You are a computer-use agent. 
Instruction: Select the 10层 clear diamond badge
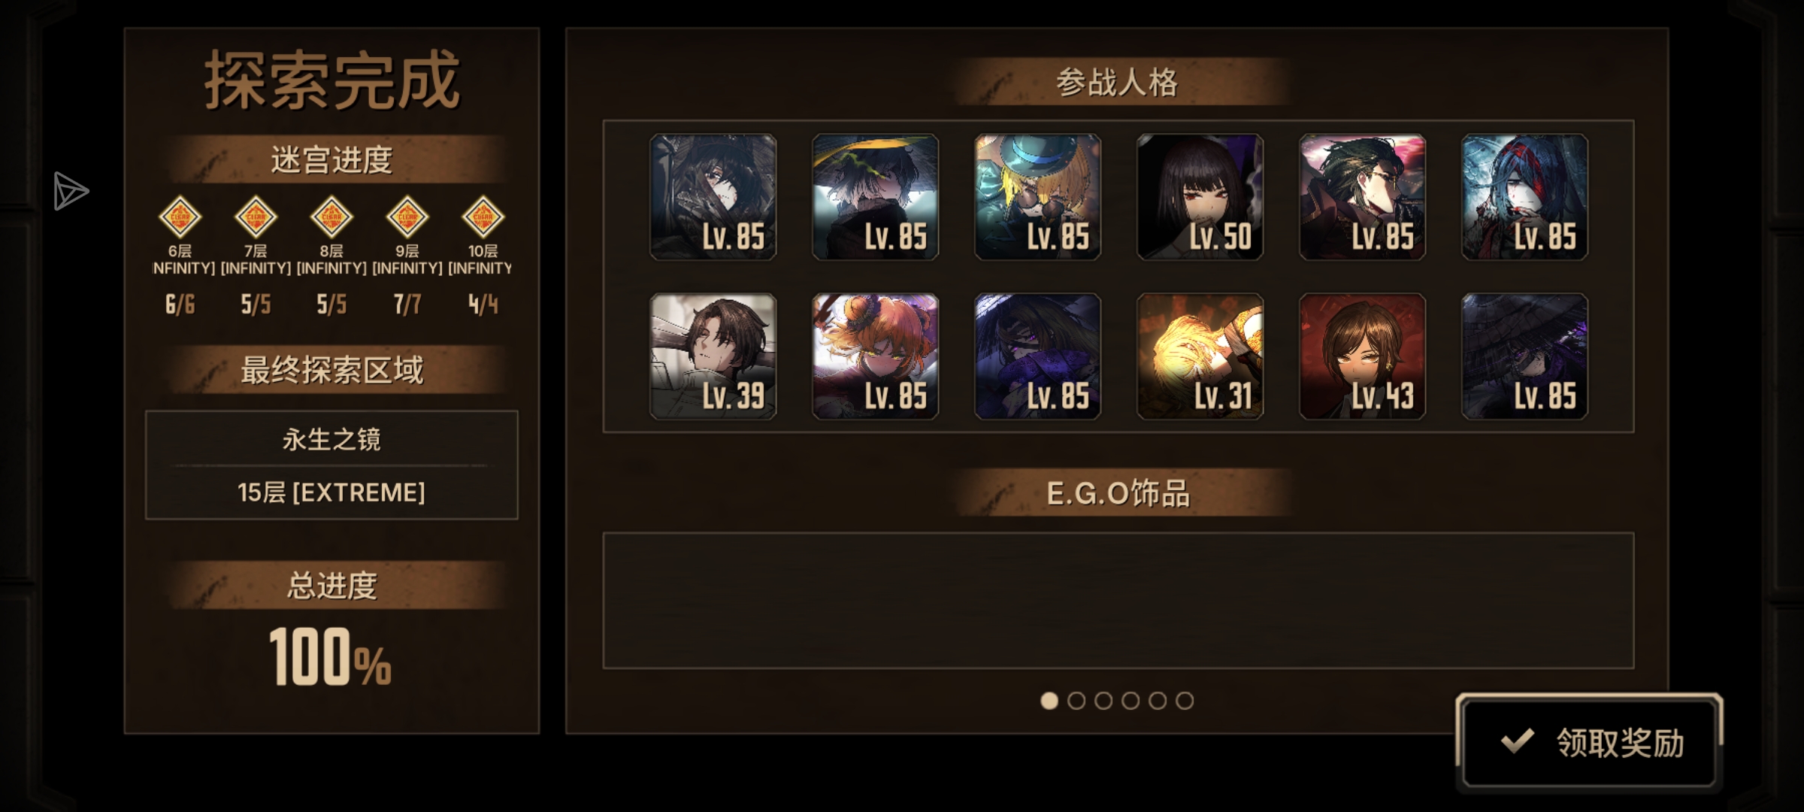coord(483,217)
